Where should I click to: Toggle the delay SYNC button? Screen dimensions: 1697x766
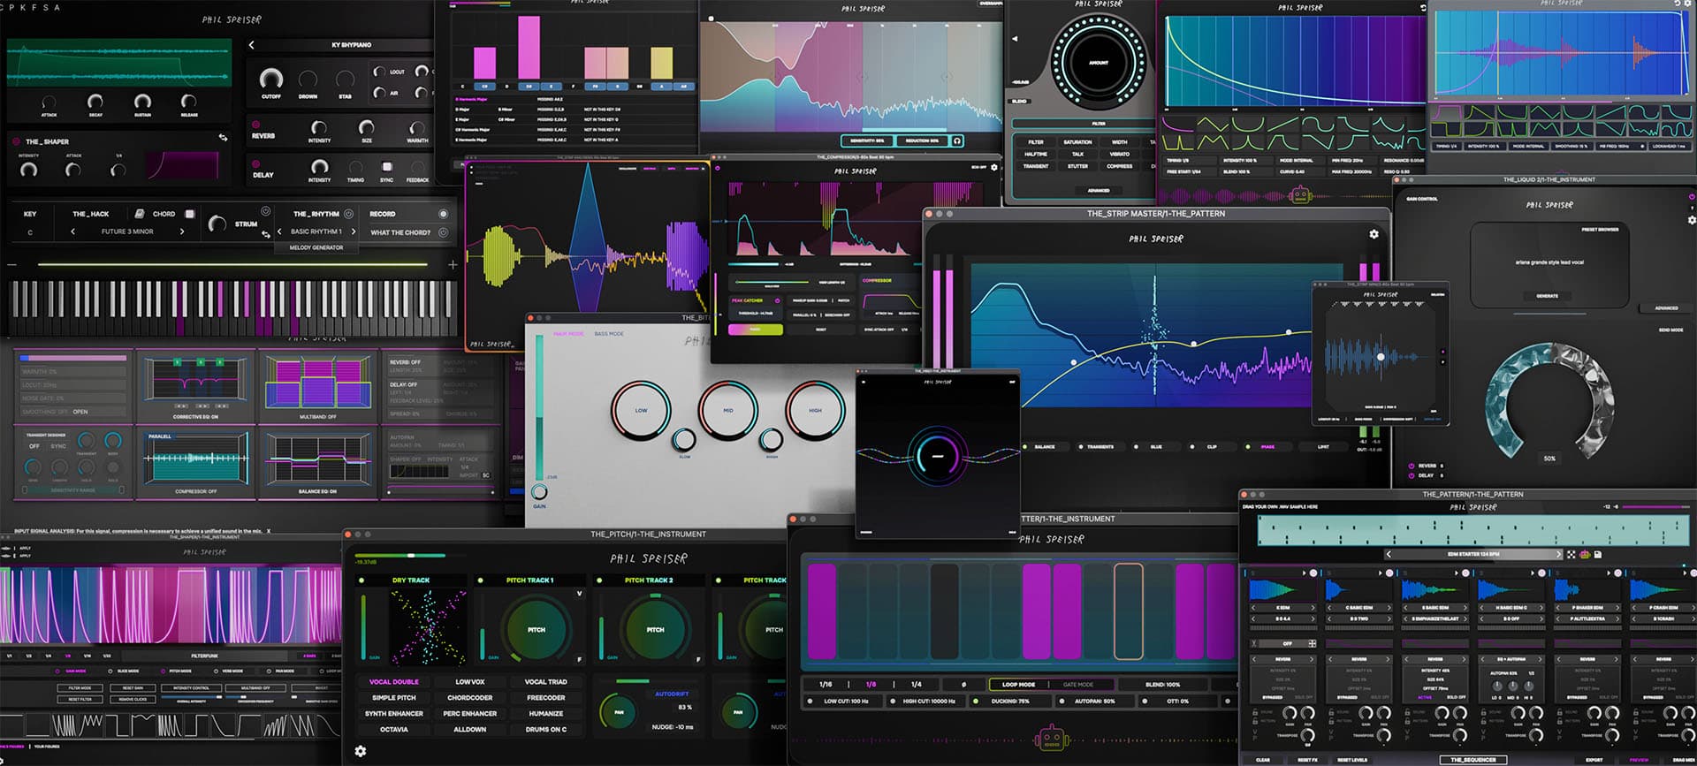tap(386, 166)
